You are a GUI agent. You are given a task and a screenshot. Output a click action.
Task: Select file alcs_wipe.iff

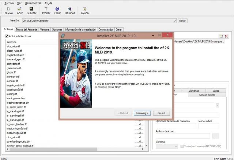(13, 47)
